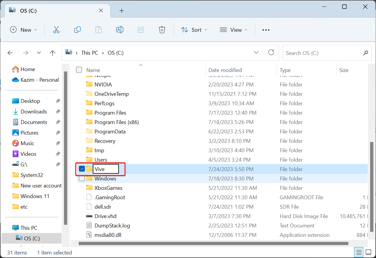Delete the selected Vive folder using the trash icon

click(x=162, y=30)
